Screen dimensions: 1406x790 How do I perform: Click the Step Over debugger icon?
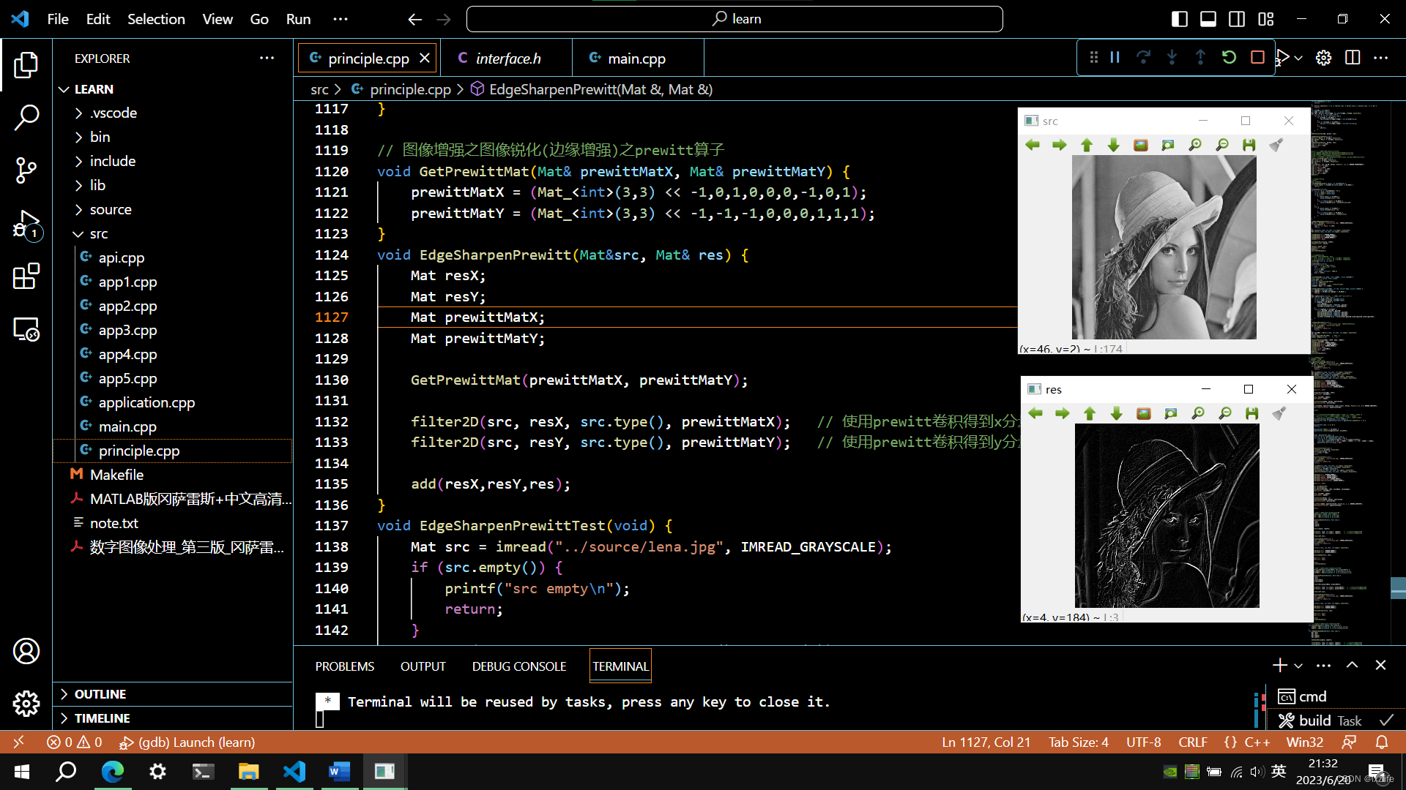tap(1143, 58)
